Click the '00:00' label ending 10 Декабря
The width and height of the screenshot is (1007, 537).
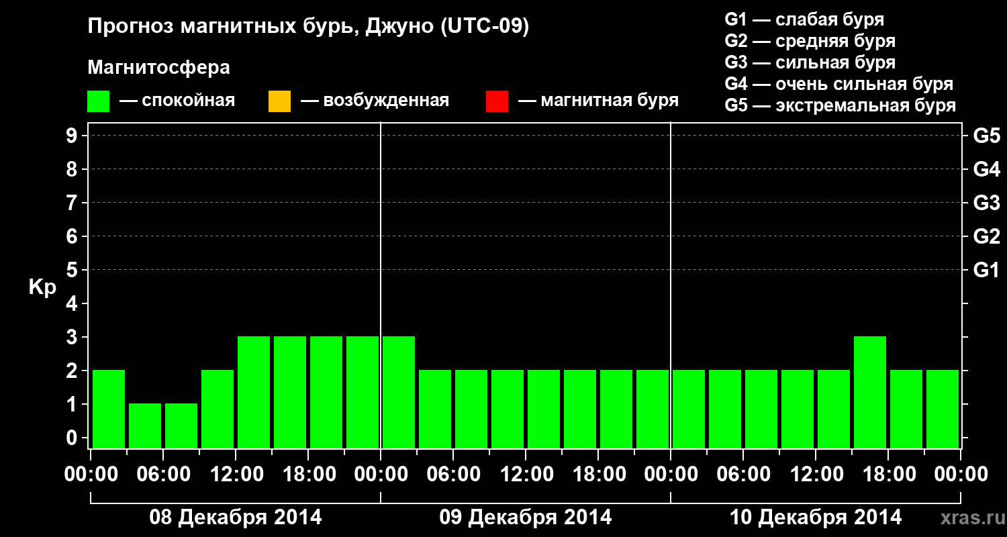(x=961, y=475)
